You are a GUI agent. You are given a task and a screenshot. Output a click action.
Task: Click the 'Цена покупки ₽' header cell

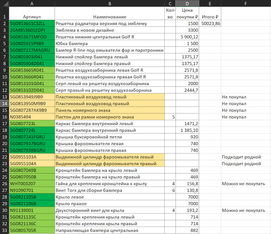(187, 14)
